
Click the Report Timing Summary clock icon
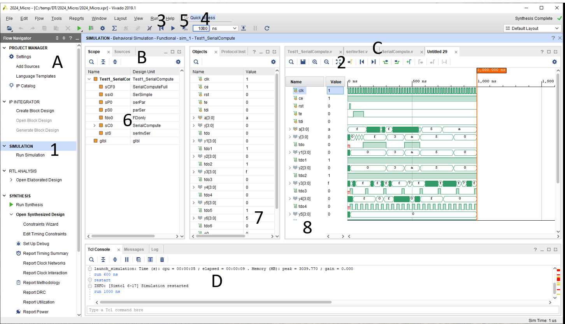[x=19, y=253]
